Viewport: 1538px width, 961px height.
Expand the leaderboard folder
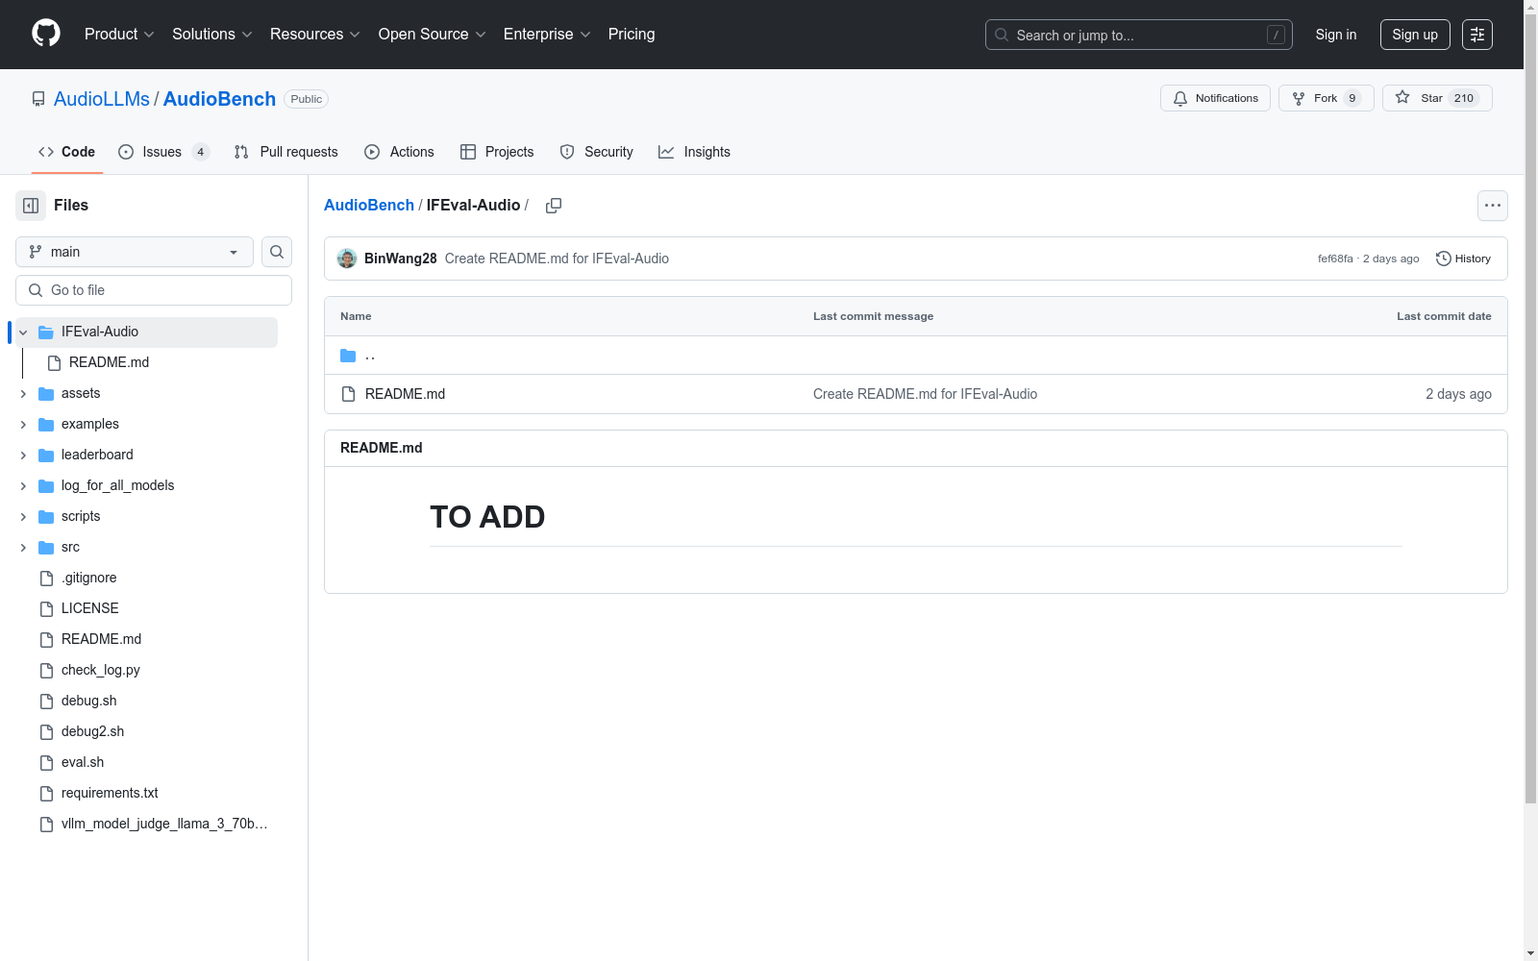point(23,456)
